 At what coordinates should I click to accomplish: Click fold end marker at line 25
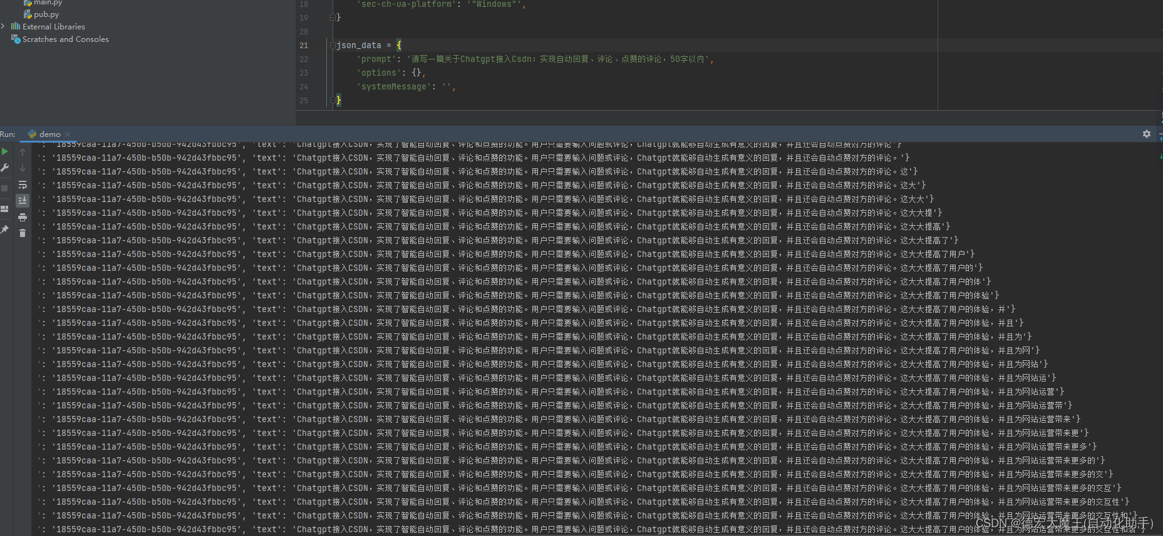pyautogui.click(x=333, y=100)
